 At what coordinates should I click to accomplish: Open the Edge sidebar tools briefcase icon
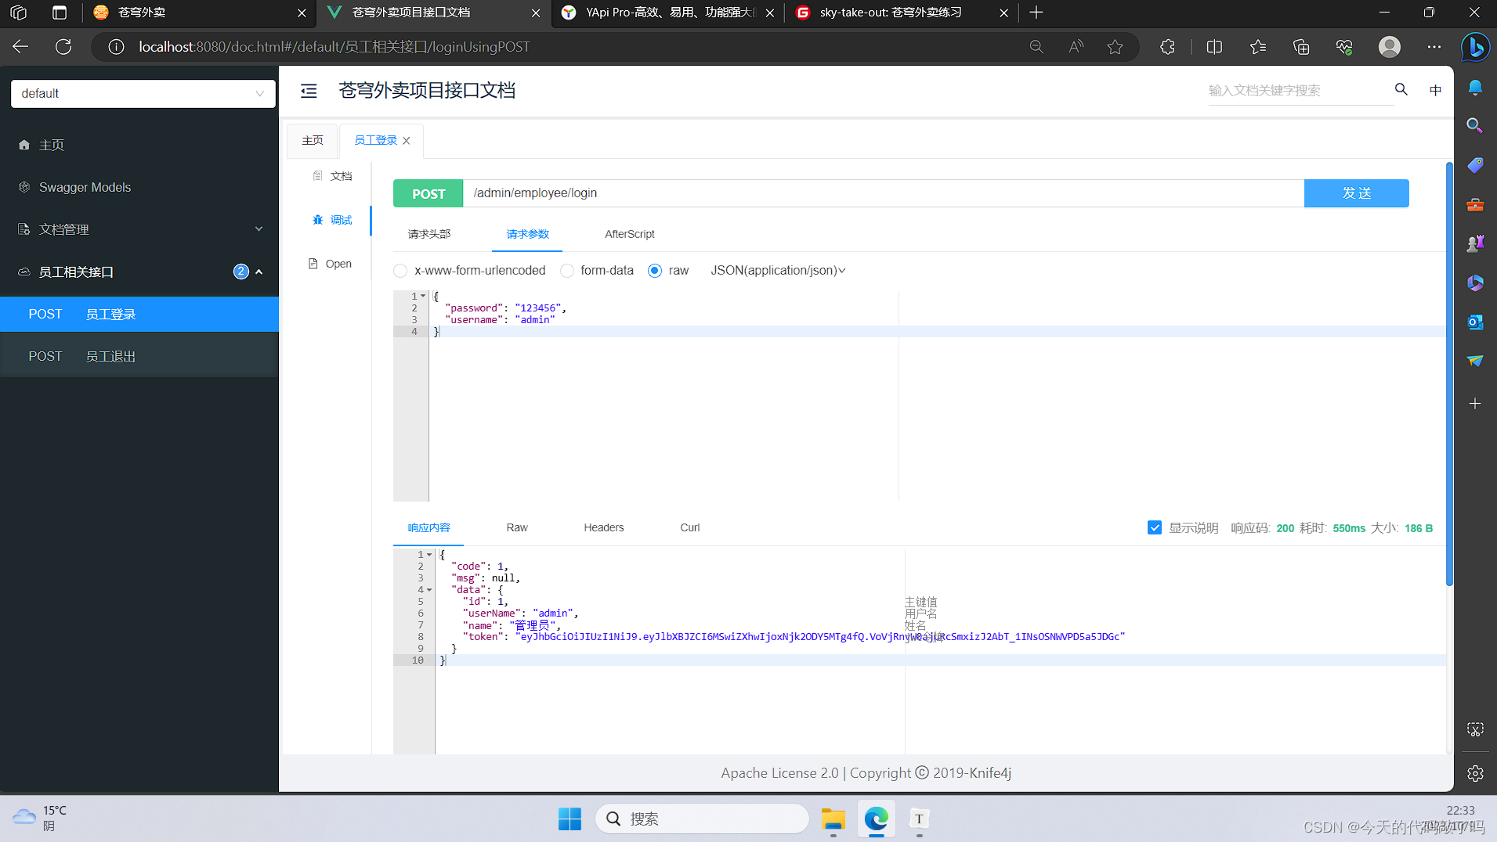(x=1475, y=204)
